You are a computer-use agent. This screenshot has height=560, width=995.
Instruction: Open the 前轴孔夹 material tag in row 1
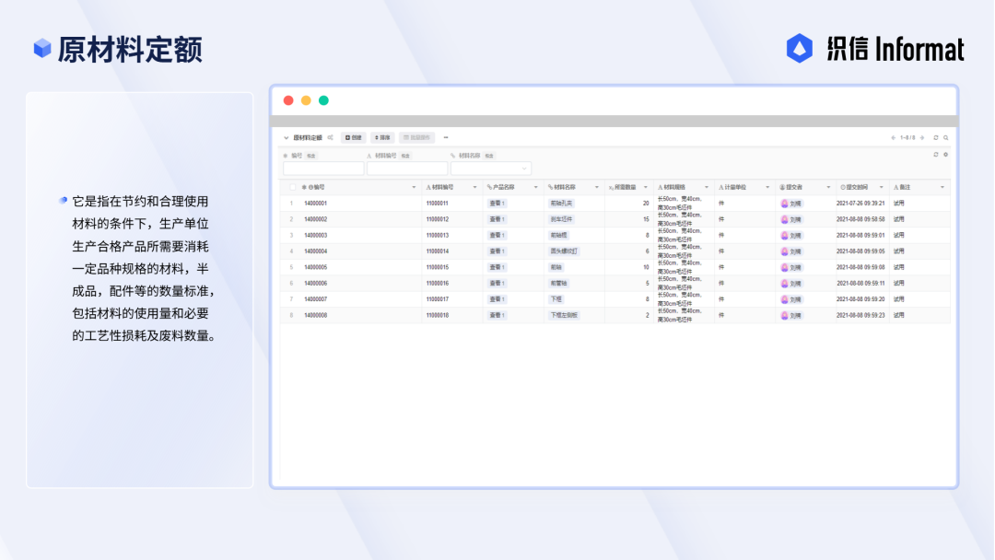click(562, 204)
